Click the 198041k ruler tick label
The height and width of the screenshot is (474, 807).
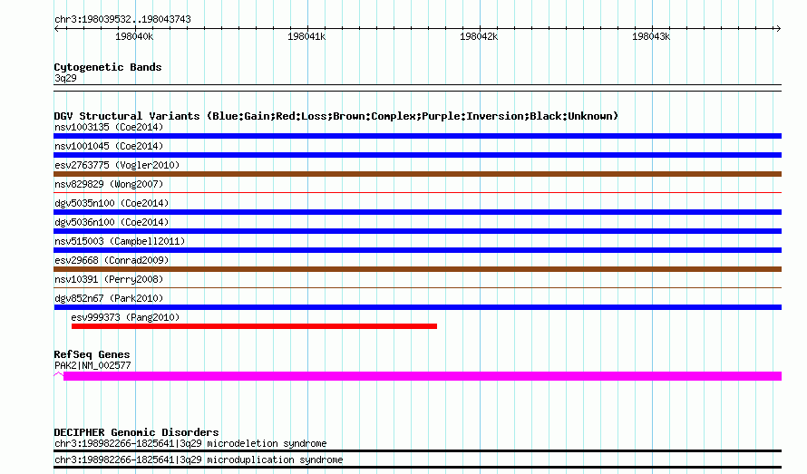pos(306,36)
